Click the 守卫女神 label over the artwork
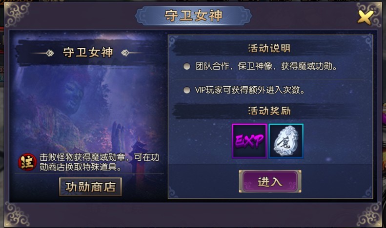 (88, 53)
